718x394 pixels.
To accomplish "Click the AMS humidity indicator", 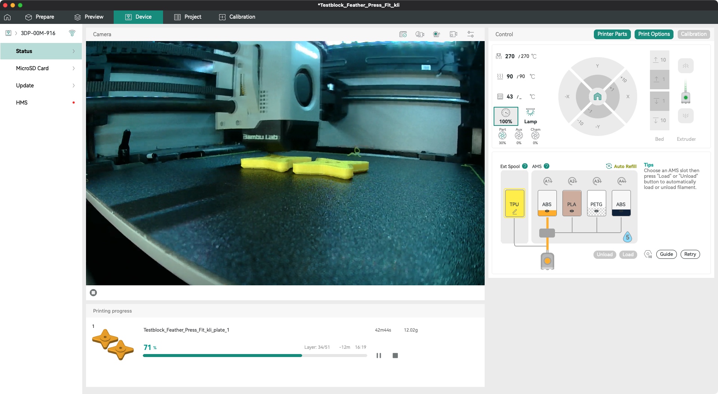I will pyautogui.click(x=628, y=237).
